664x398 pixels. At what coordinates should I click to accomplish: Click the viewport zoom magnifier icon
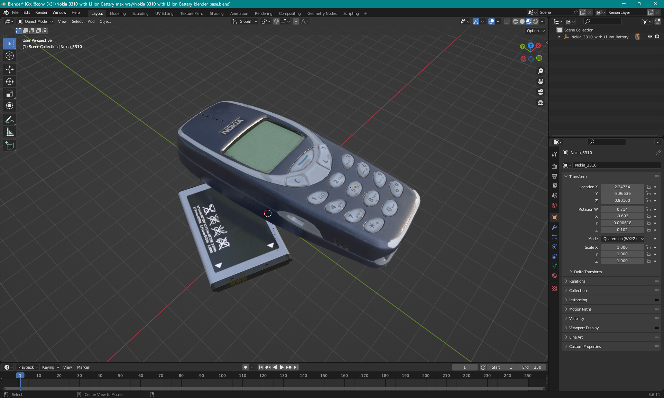(541, 71)
